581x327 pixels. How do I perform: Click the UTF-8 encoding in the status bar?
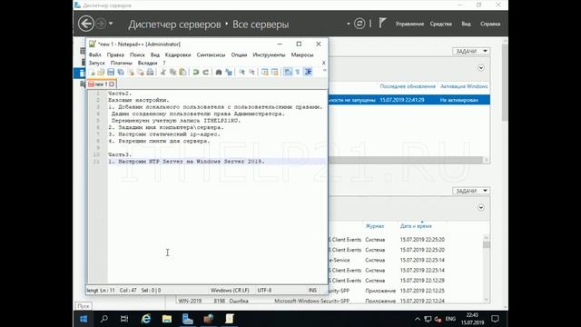[x=264, y=291]
